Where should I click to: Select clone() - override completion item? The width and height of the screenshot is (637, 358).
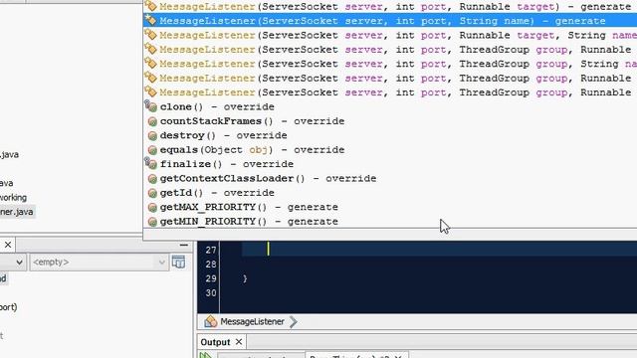point(390,106)
